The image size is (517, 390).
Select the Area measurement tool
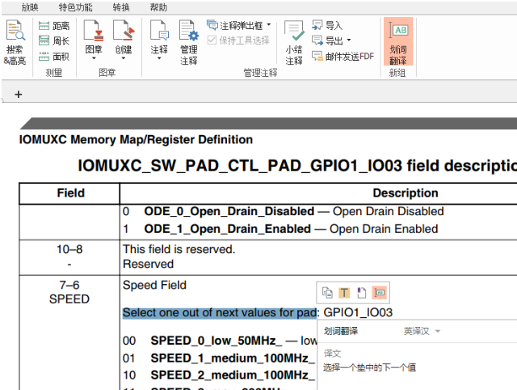[54, 57]
